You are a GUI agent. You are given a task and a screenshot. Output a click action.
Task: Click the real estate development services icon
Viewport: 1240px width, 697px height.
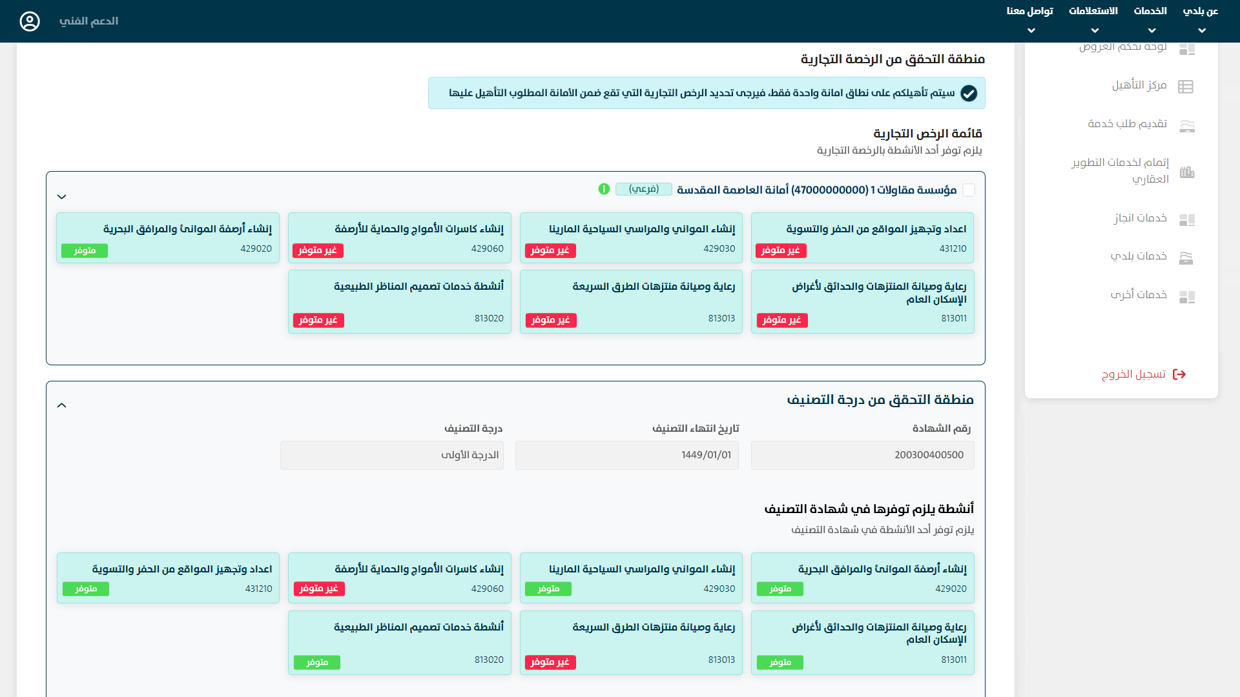click(x=1186, y=172)
